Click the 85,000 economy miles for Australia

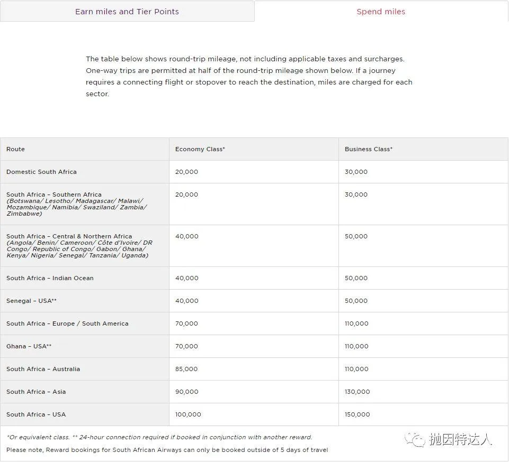(186, 369)
